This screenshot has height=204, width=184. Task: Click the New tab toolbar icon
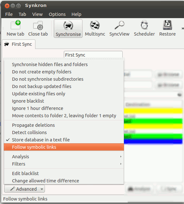click(16, 25)
